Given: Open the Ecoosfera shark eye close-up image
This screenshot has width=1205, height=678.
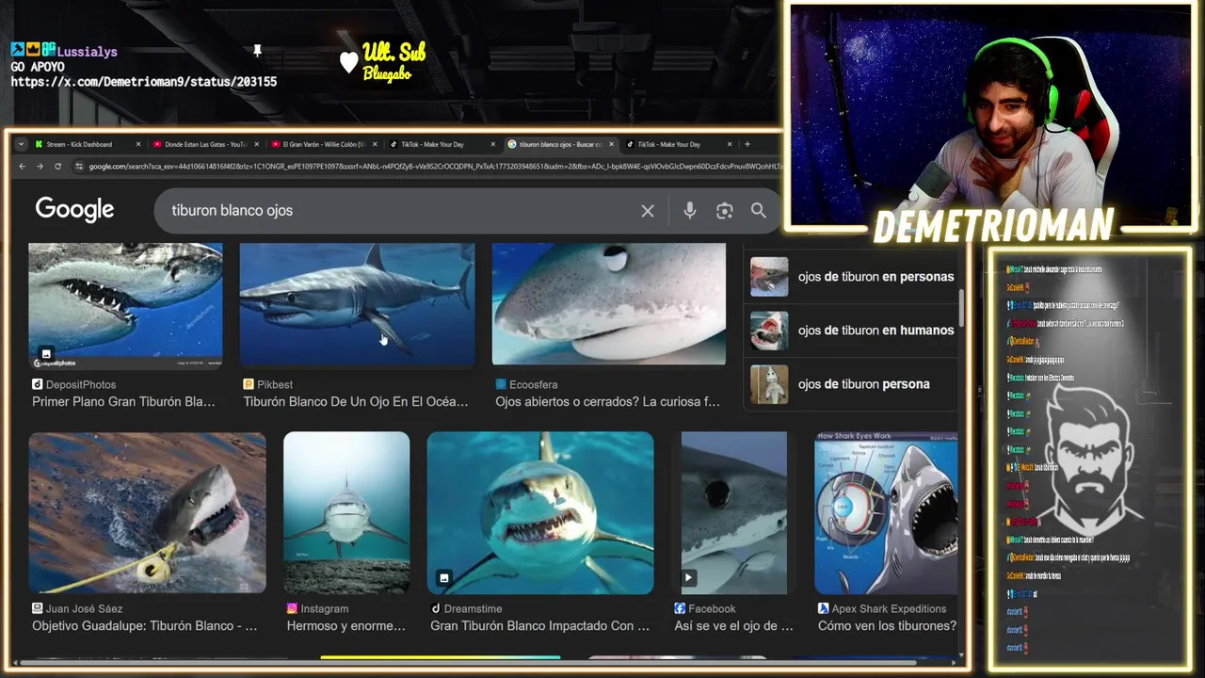Looking at the screenshot, I should tap(609, 303).
